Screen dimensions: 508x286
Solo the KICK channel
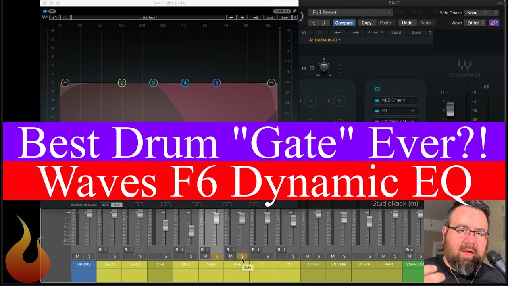191,256
